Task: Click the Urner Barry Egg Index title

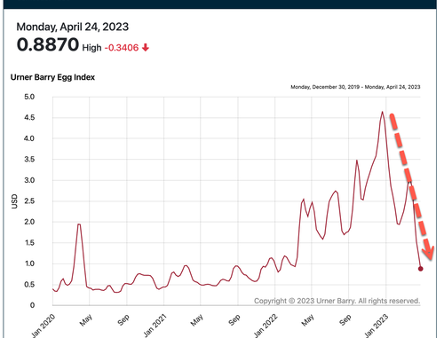Action: [x=52, y=77]
